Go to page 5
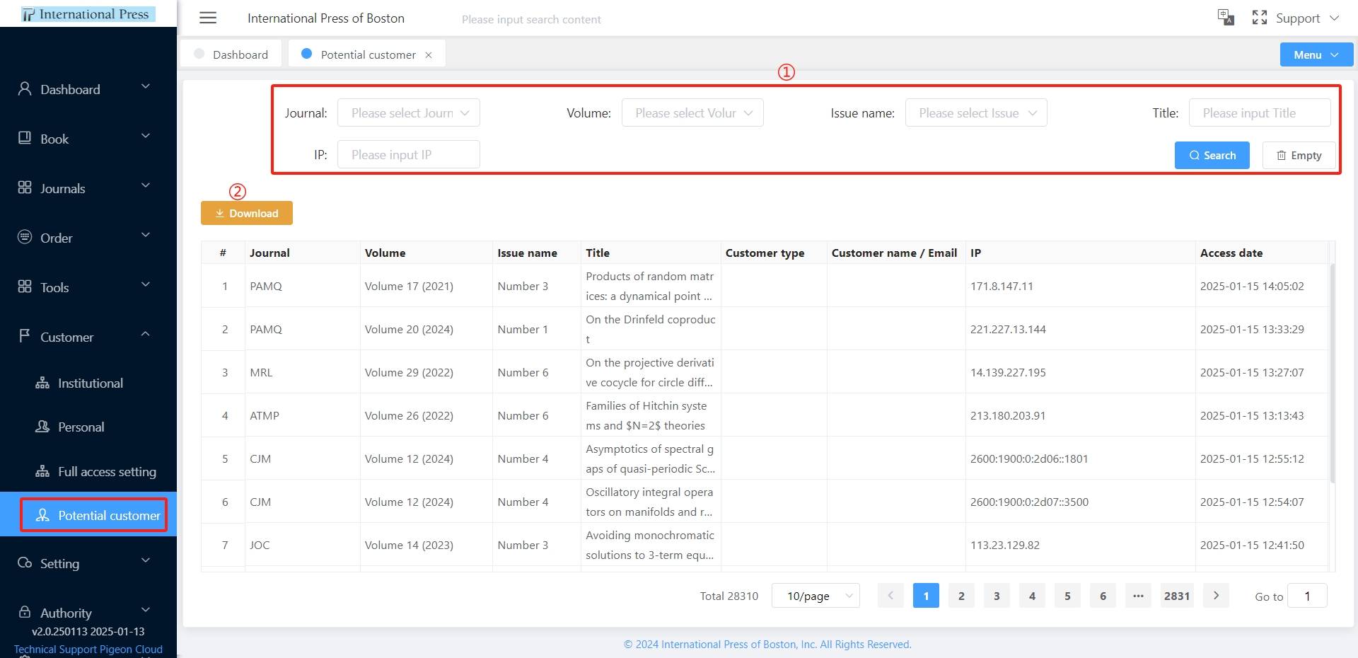This screenshot has width=1358, height=658. (x=1067, y=596)
